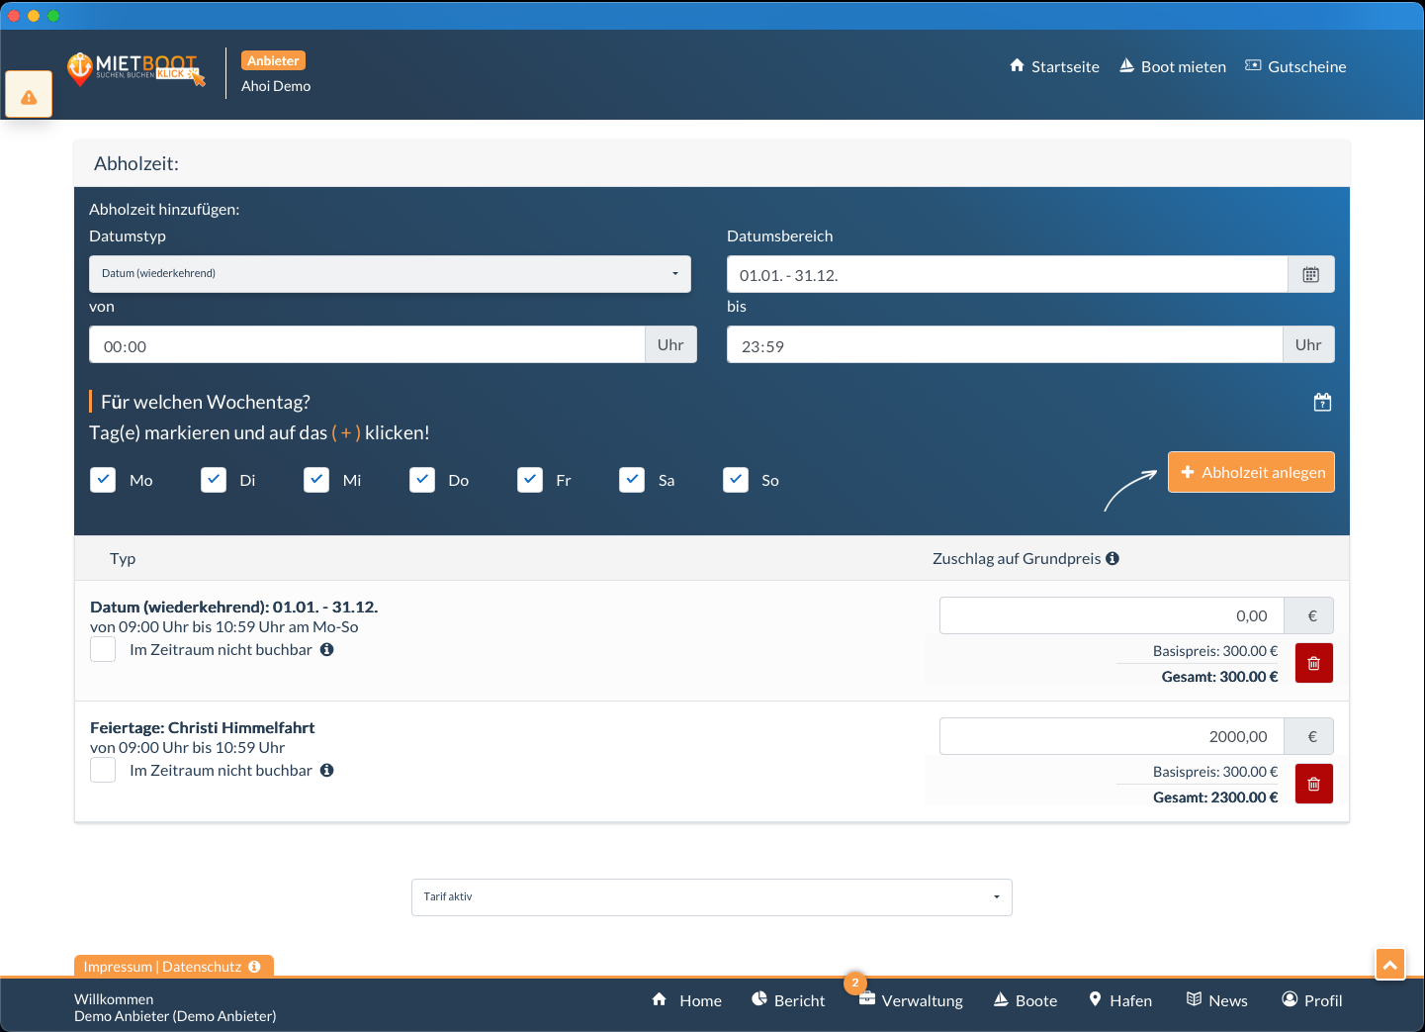Click the info icon next to Datenschutz
Screen dimensions: 1425x1032
click(255, 967)
